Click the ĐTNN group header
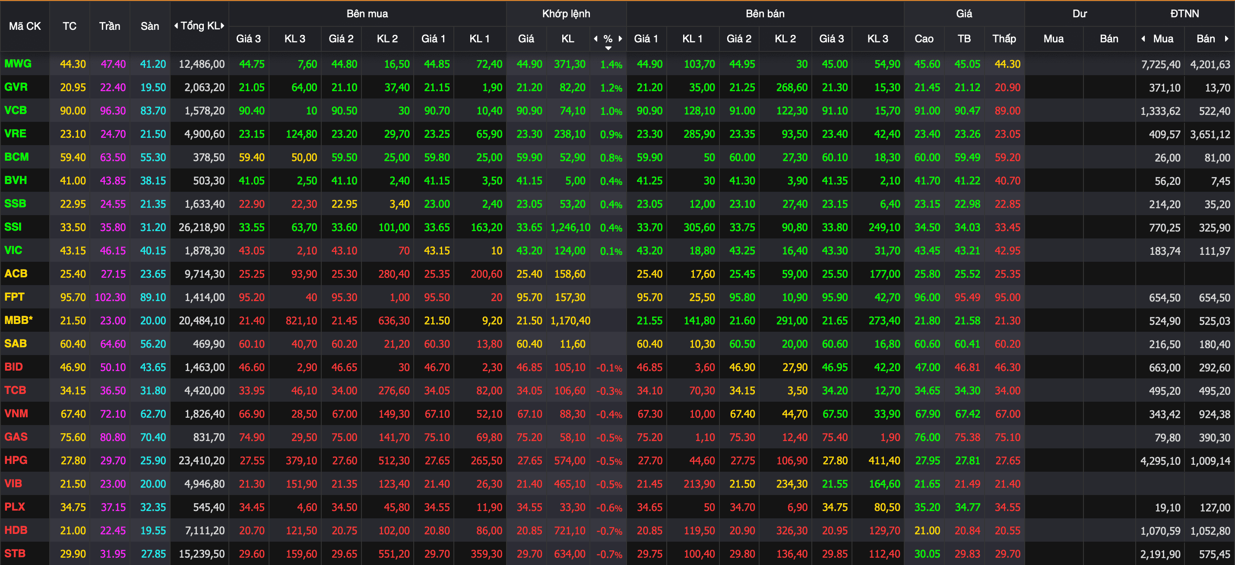This screenshot has height=565, width=1235. tap(1184, 13)
